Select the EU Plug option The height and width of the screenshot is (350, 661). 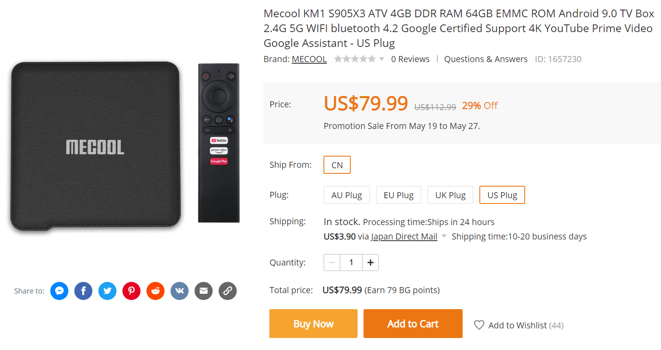pyautogui.click(x=398, y=195)
